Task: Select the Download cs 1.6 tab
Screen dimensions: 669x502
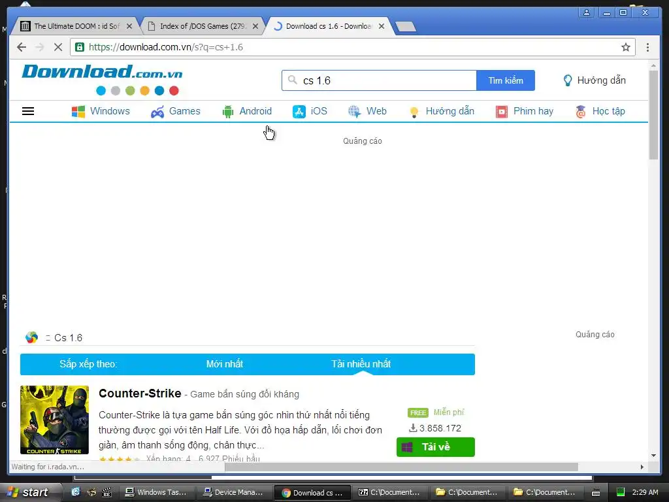Action: (x=328, y=26)
